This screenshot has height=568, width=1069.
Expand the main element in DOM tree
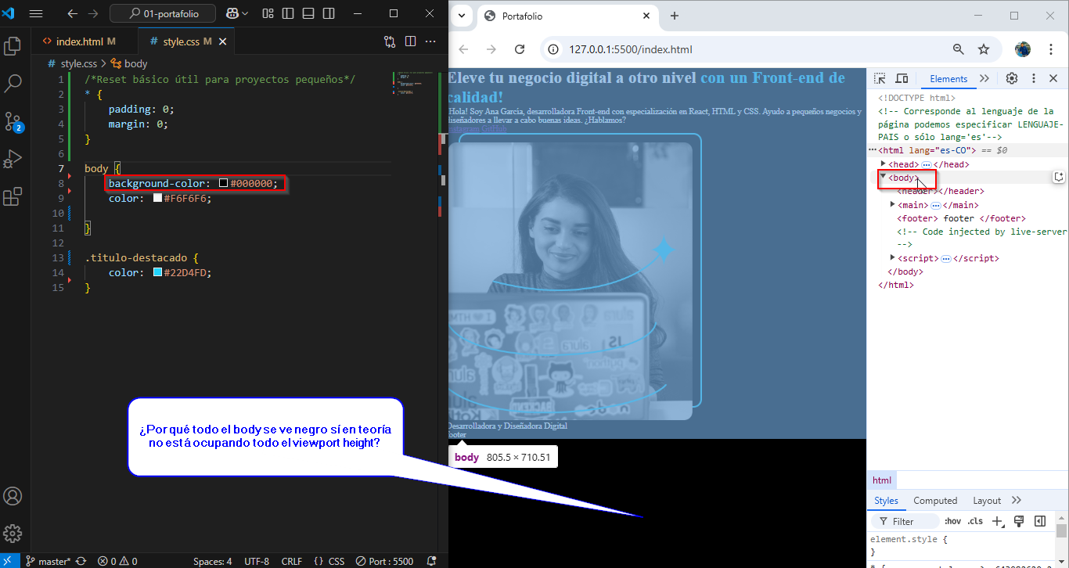coord(892,204)
